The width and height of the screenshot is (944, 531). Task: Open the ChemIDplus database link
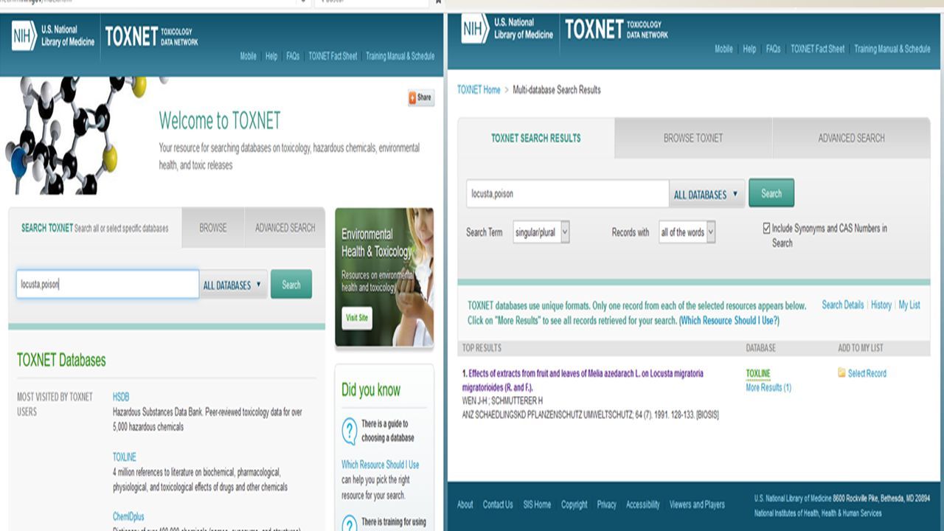(x=128, y=517)
